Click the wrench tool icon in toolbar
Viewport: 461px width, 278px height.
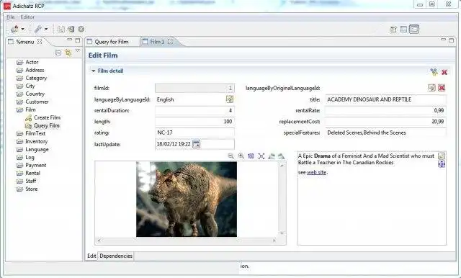(x=37, y=29)
